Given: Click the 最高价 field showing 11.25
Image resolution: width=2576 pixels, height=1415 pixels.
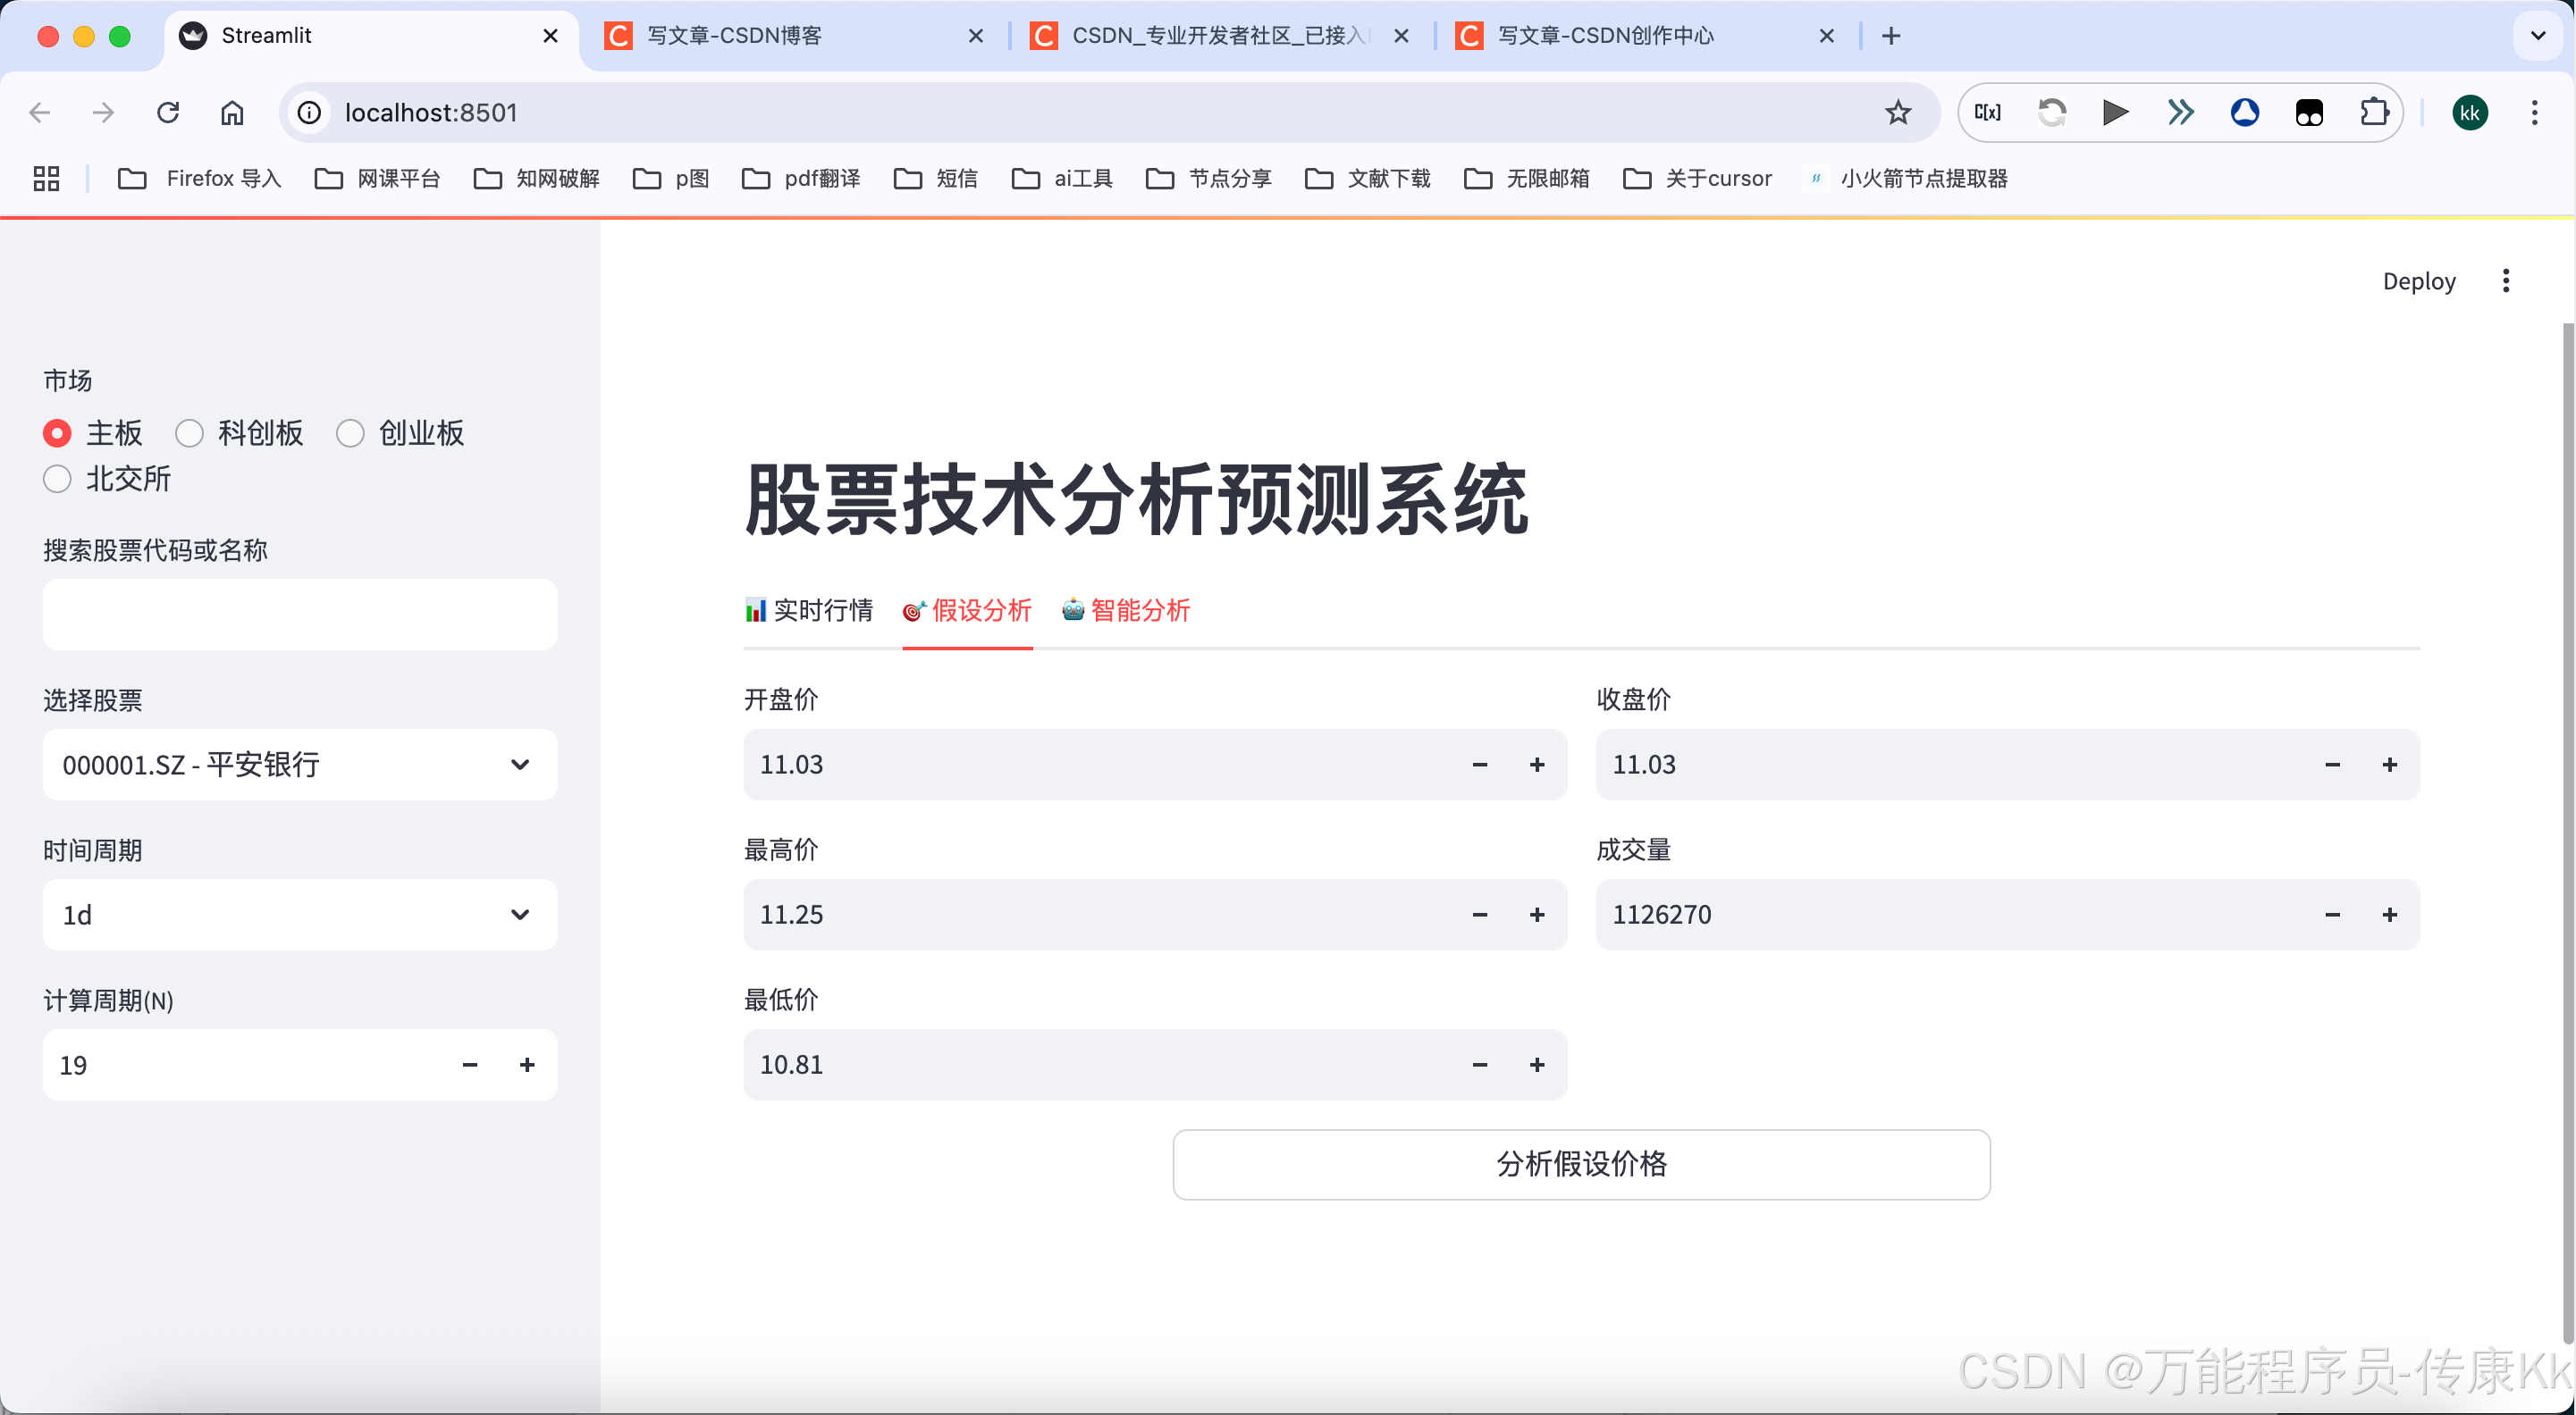Looking at the screenshot, I should point(1097,915).
